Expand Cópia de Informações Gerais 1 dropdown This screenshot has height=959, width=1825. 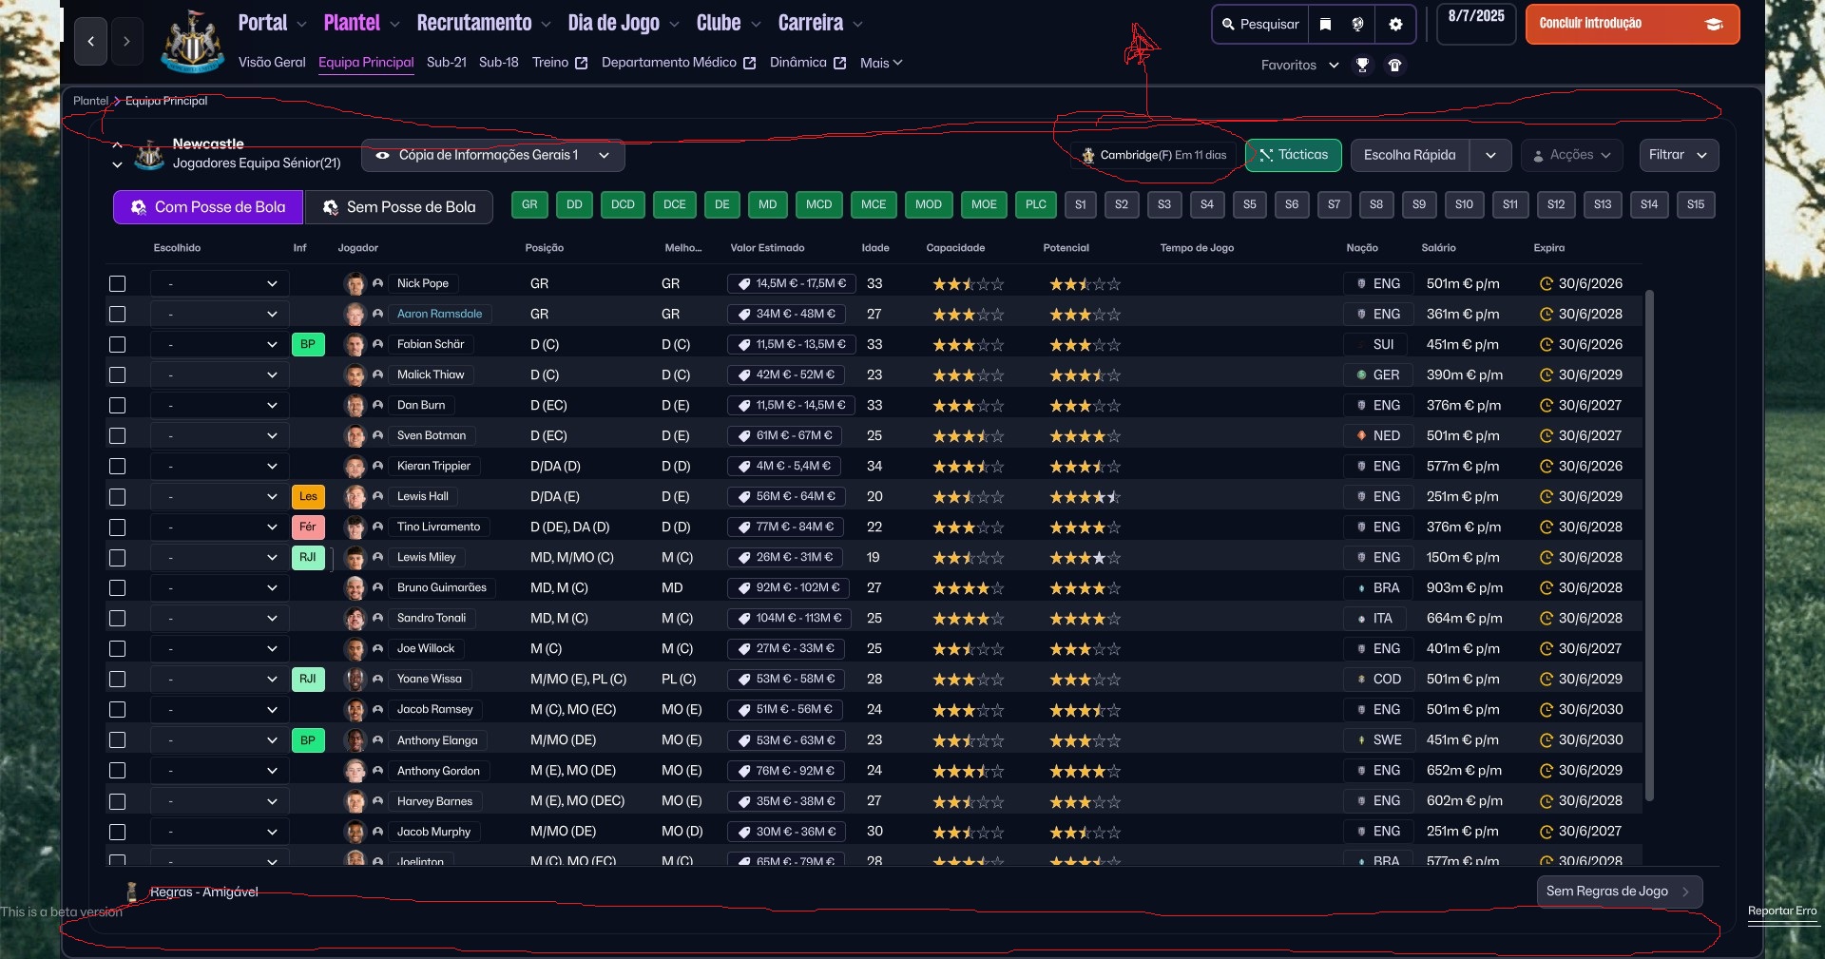(x=492, y=155)
